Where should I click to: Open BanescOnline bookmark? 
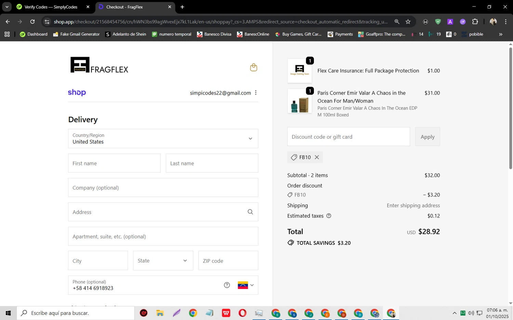coord(253,34)
